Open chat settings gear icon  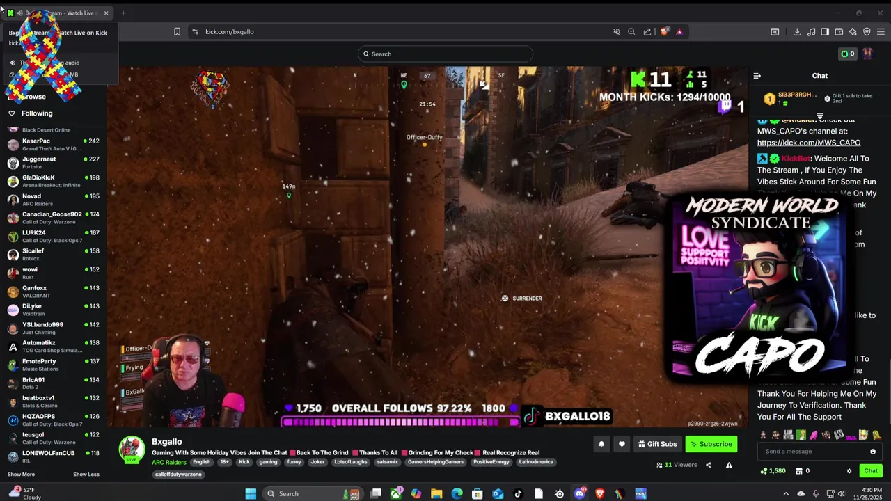pos(849,471)
